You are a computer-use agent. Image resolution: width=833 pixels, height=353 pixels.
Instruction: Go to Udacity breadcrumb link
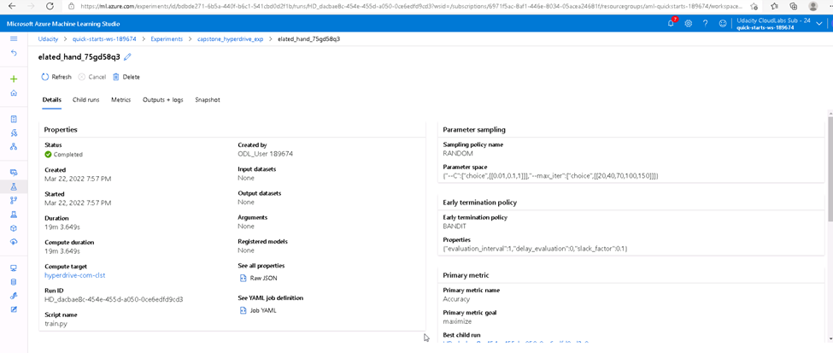[48, 39]
